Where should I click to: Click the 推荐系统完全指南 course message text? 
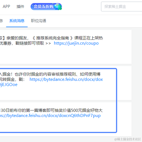coord(52,38)
